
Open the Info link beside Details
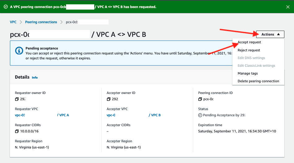pos(35,77)
